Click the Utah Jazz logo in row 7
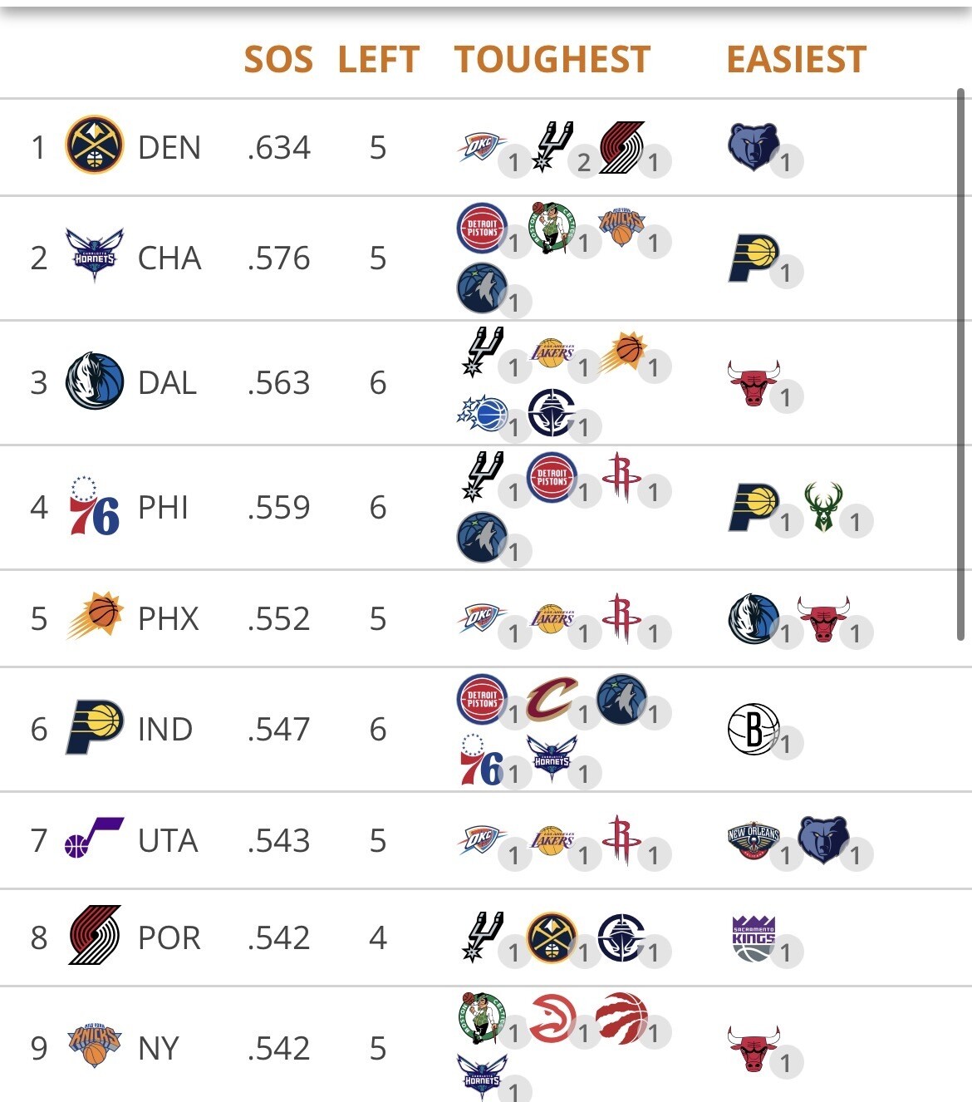 pyautogui.click(x=94, y=839)
